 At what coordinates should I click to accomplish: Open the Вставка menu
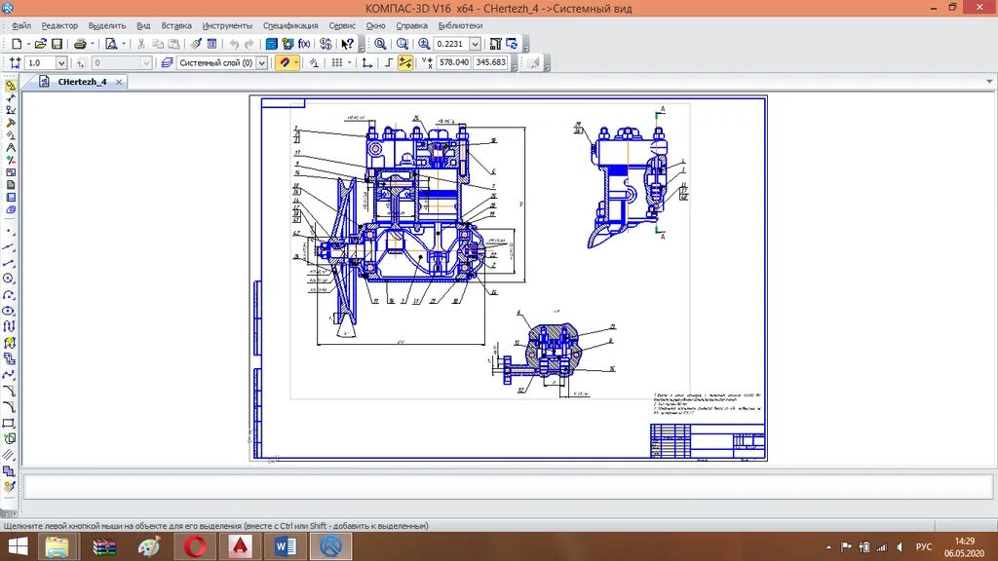point(176,25)
